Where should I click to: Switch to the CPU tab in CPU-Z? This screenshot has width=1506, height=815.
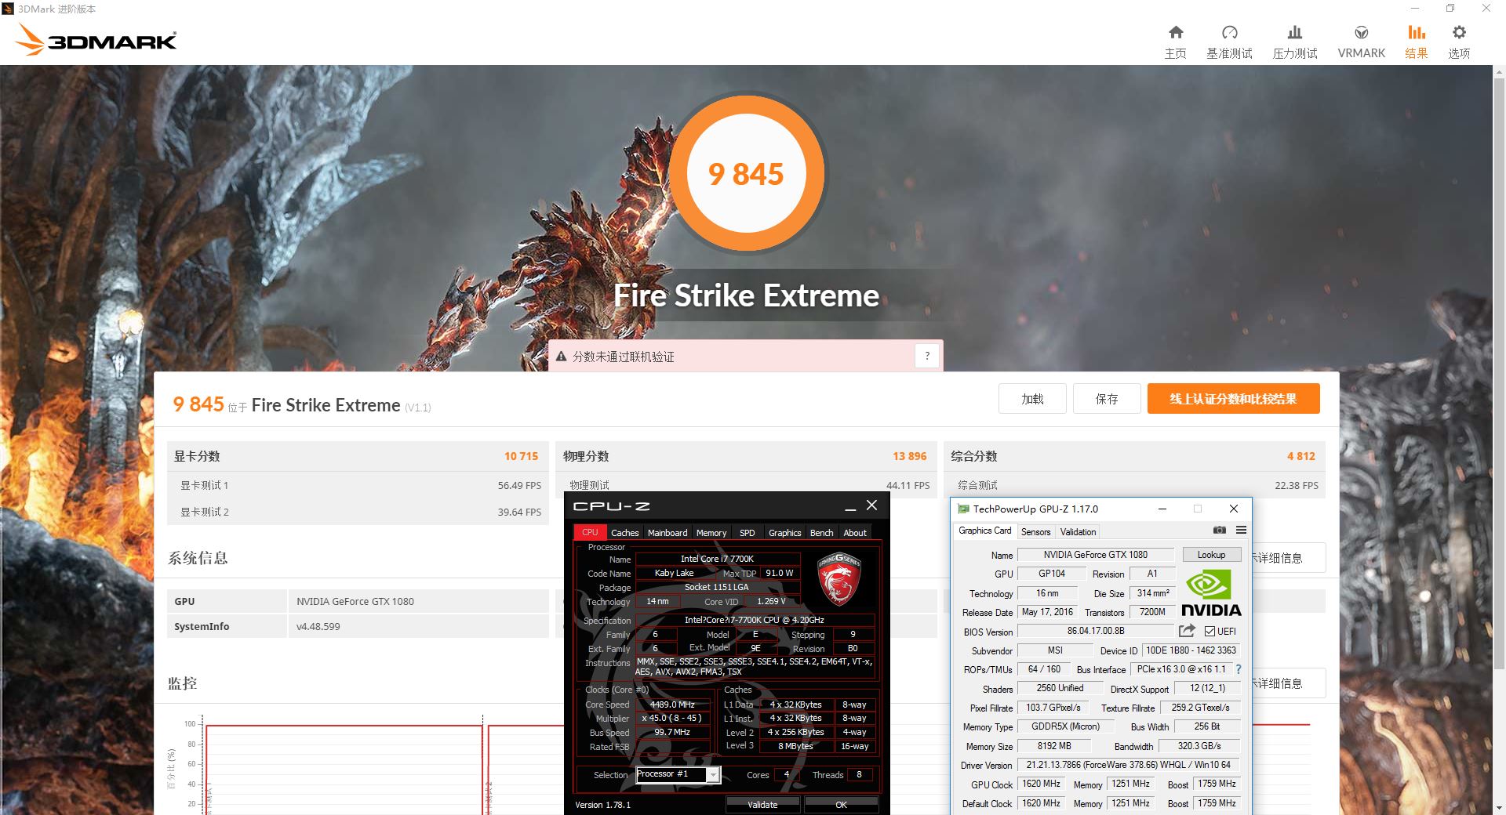click(590, 532)
